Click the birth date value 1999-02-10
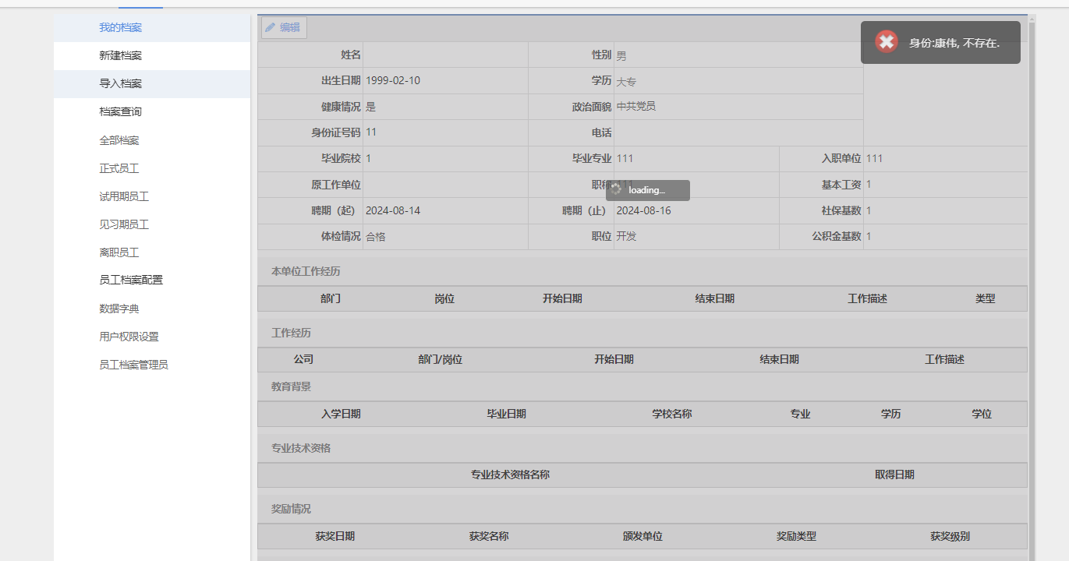The width and height of the screenshot is (1069, 561). pyautogui.click(x=393, y=80)
